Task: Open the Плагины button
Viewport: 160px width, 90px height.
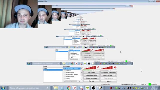Action: (91, 81)
